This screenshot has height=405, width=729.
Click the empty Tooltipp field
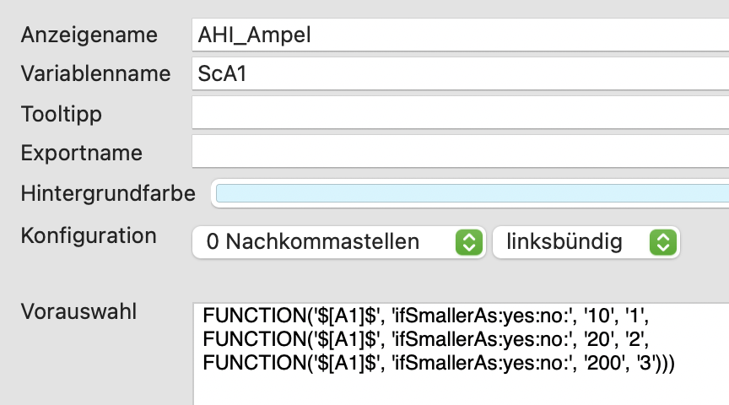click(461, 112)
